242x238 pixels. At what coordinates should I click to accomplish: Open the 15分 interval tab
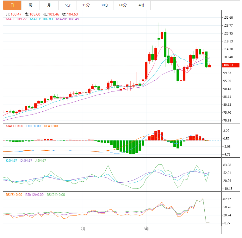coord(86,5)
